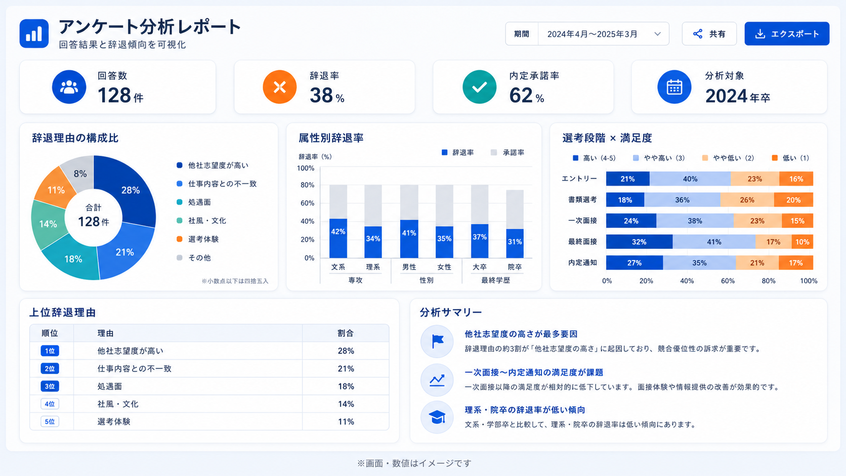Image resolution: width=846 pixels, height=476 pixels.
Task: Click the 共有 share button
Action: [x=709, y=34]
